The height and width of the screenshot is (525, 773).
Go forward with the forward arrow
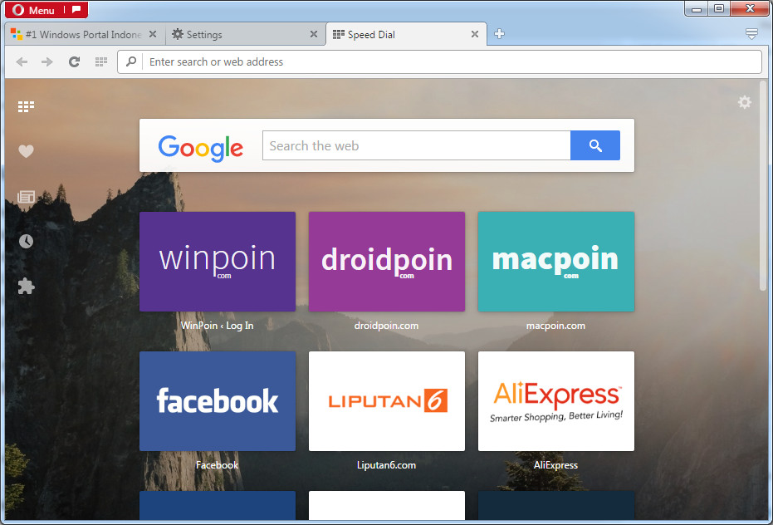tap(46, 61)
